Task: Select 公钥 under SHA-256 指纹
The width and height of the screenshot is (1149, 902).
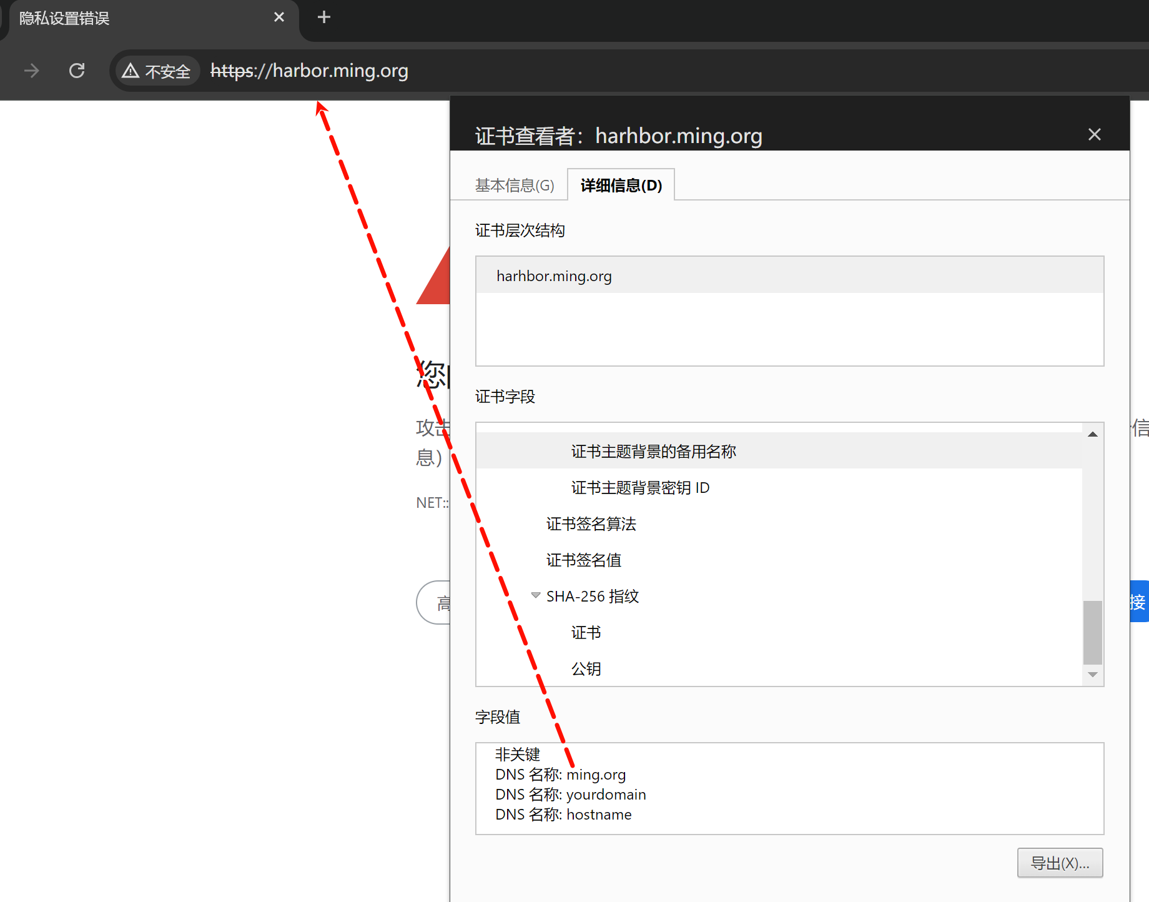Action: pyautogui.click(x=586, y=669)
